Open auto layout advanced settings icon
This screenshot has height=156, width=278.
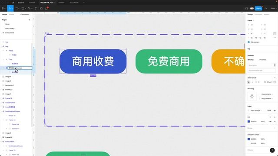click(275, 82)
